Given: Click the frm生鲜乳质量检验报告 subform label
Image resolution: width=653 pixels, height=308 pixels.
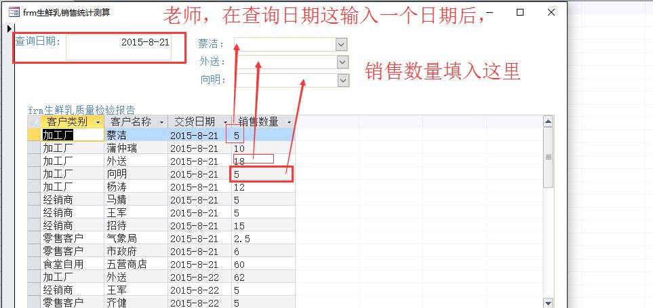Looking at the screenshot, I should (x=81, y=110).
